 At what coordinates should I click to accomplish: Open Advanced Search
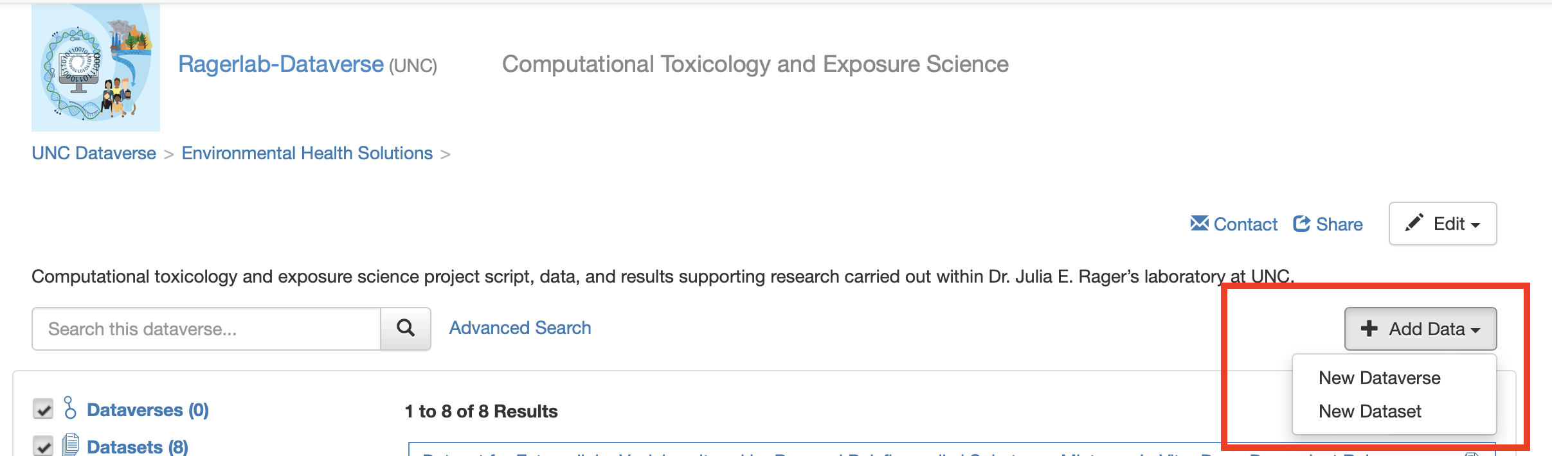519,328
